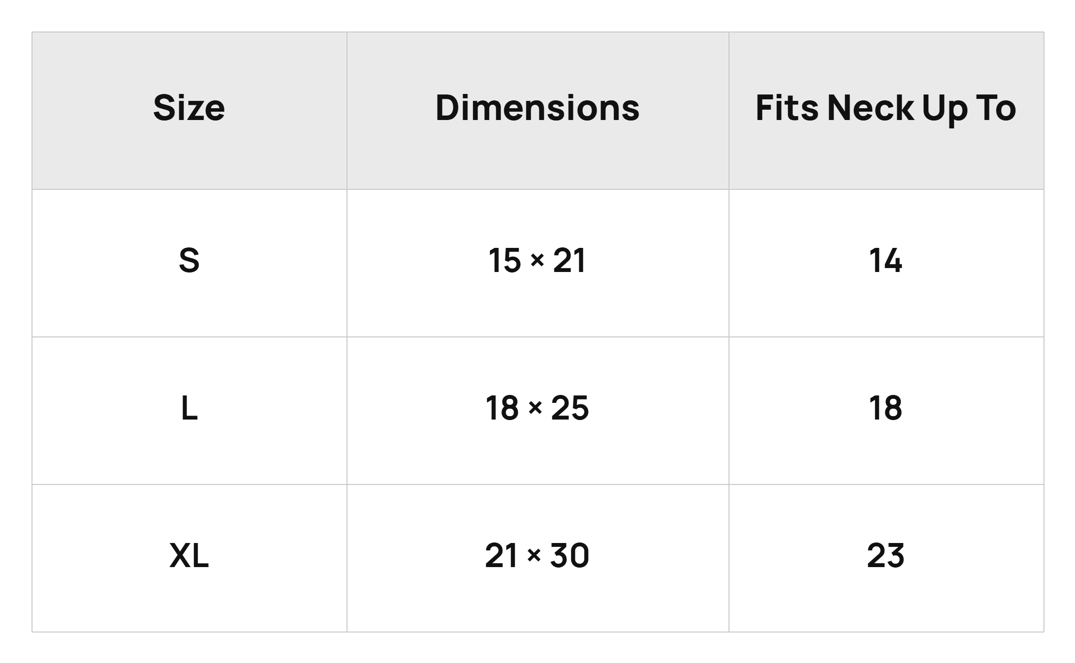
Task: Click the number 25 in L dimensions
Action: [x=570, y=408]
